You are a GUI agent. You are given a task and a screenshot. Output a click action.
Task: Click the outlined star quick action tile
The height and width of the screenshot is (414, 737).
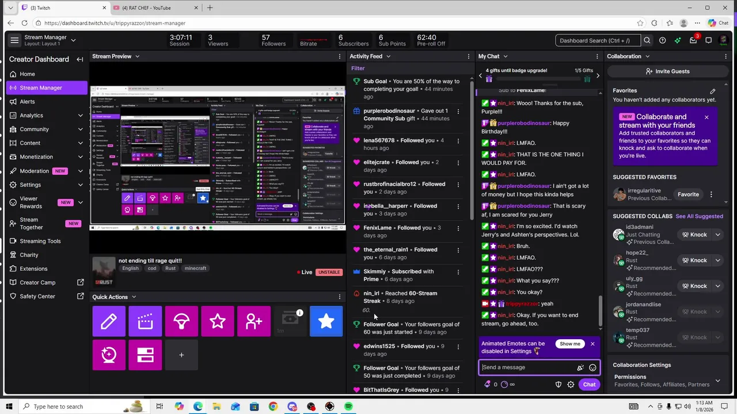[x=218, y=321]
